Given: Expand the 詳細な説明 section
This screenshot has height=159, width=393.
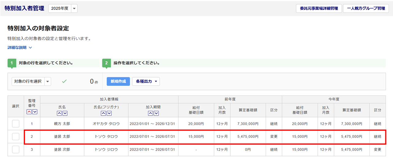Looking at the screenshot, I should coord(20,48).
